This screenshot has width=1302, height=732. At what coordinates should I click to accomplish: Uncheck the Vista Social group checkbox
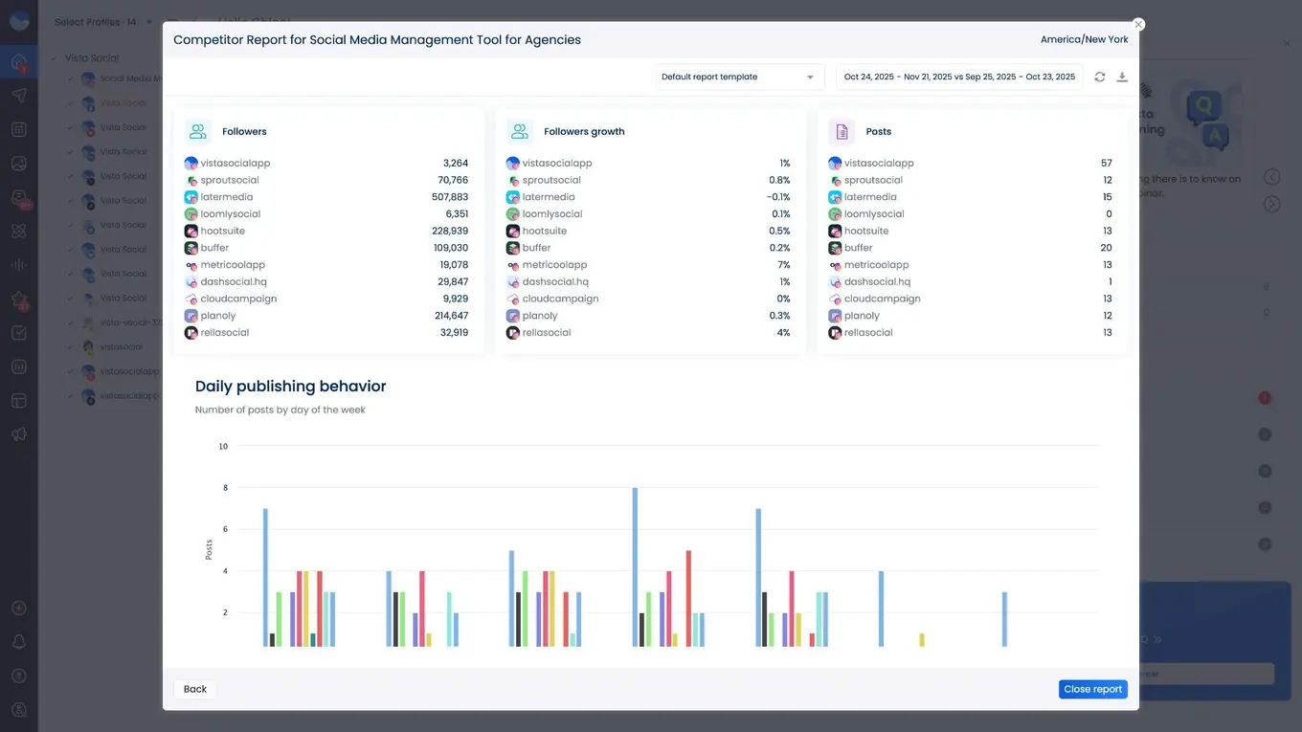pos(54,57)
